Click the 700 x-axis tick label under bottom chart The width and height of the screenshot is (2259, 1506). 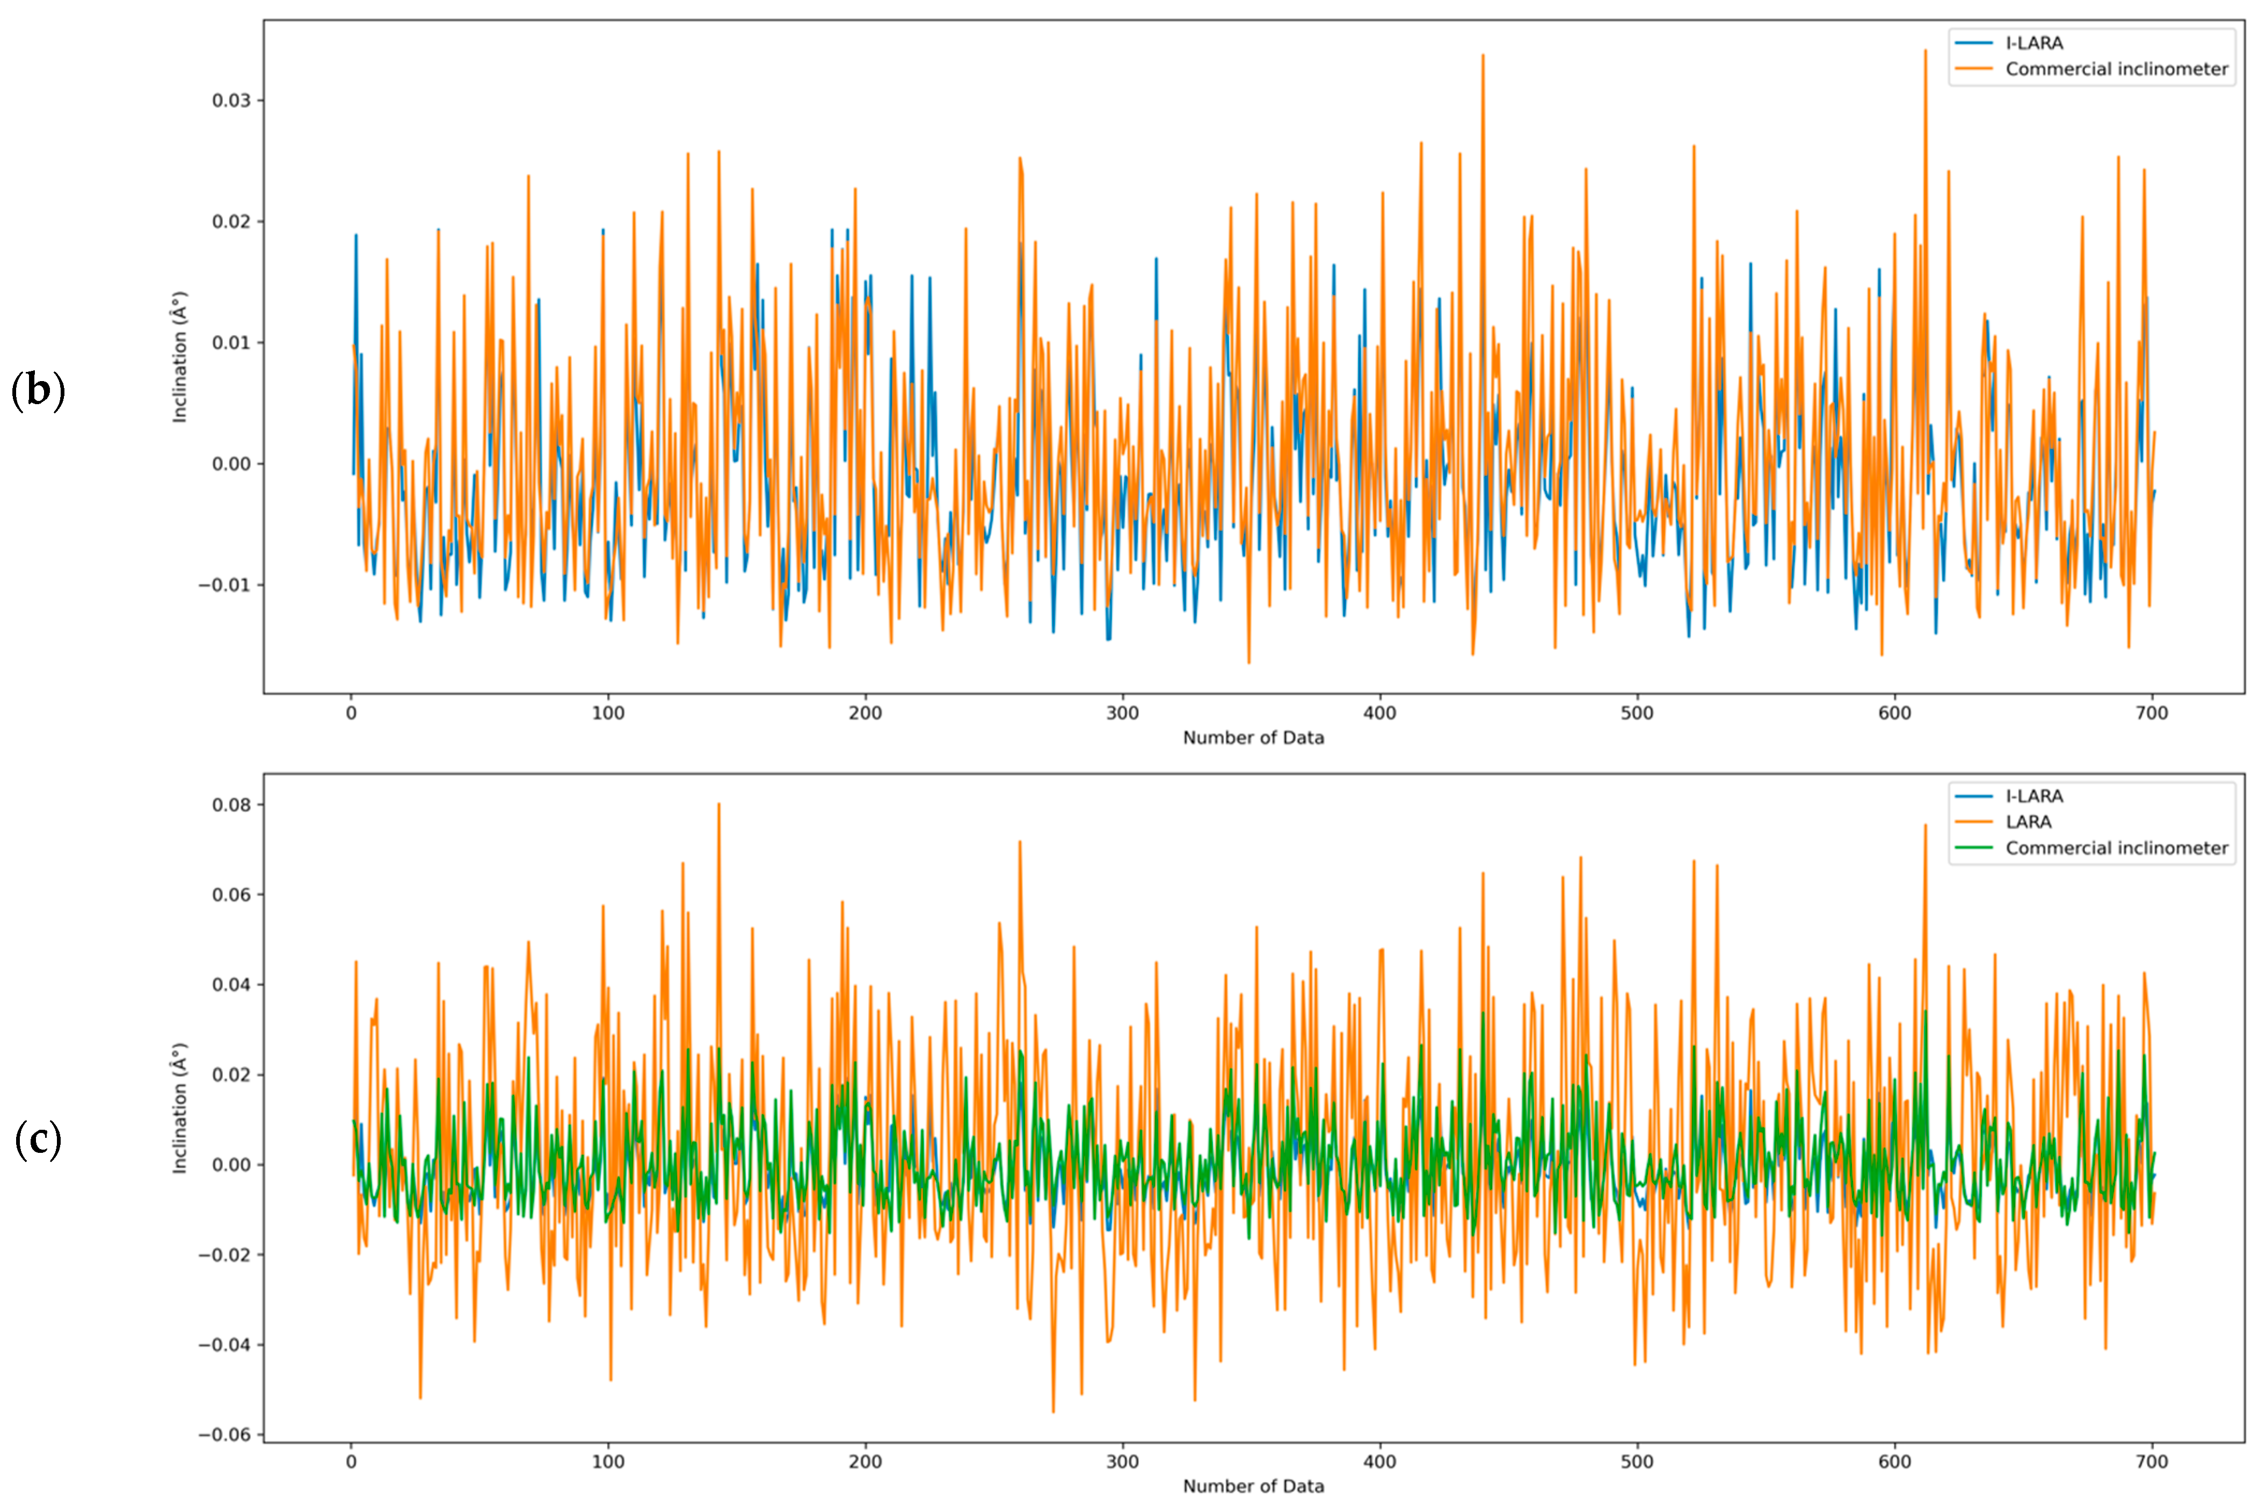pyautogui.click(x=2152, y=1462)
